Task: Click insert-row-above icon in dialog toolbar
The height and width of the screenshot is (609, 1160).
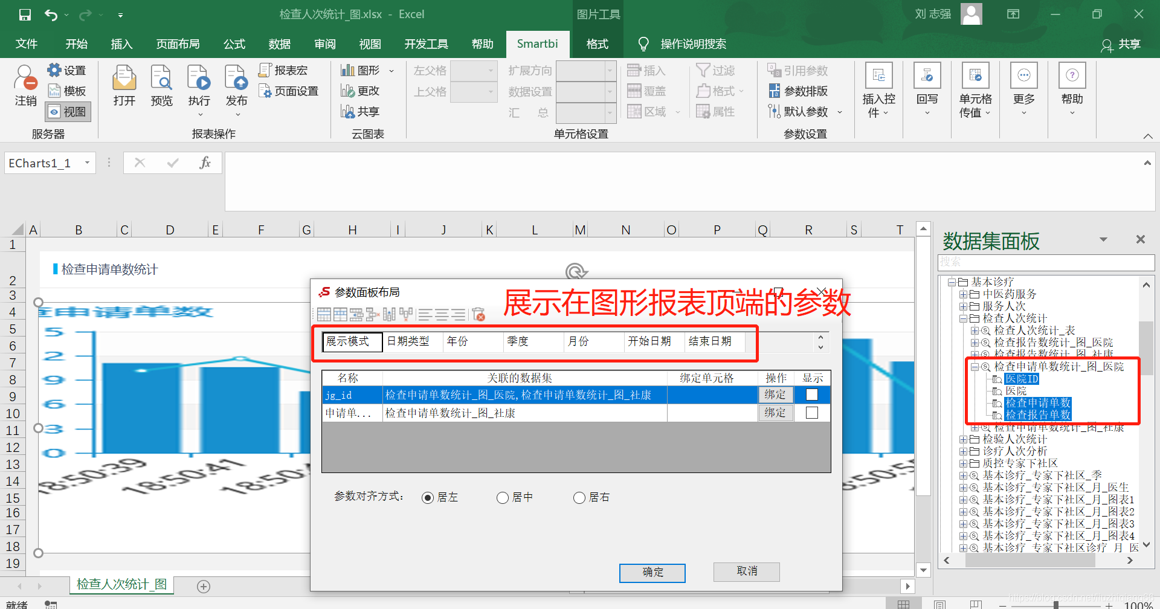Action: [x=324, y=314]
